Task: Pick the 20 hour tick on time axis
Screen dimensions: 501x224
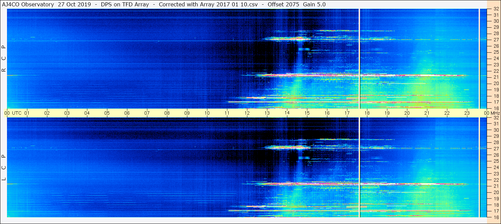Action: pos(407,113)
